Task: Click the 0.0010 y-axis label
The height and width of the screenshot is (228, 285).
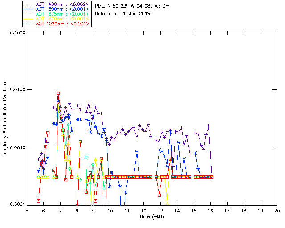Action: [x=18, y=147]
